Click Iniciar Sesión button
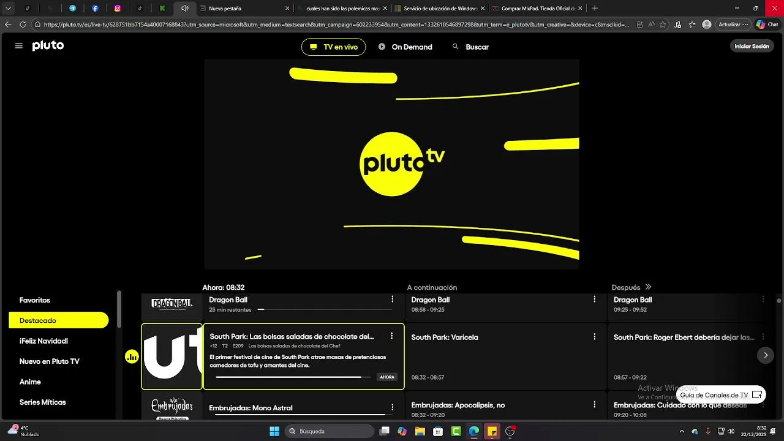The image size is (784, 441). (752, 47)
